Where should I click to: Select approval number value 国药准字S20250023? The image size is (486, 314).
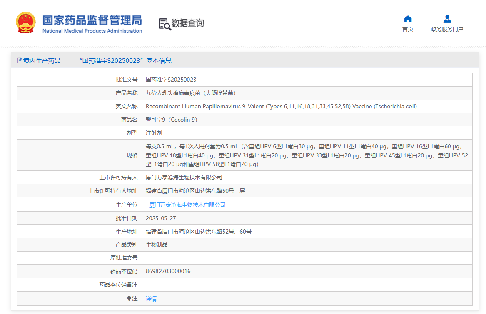click(171, 80)
